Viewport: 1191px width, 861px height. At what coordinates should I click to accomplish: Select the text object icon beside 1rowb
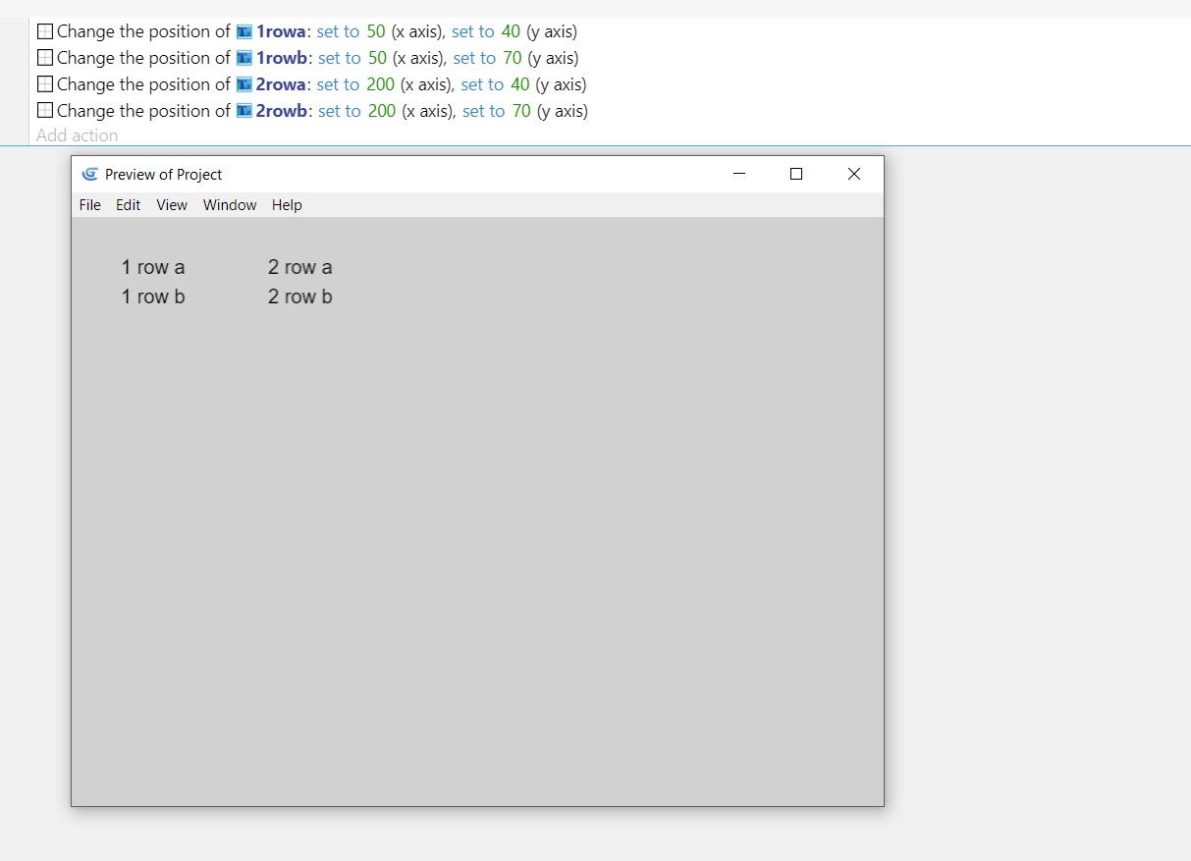pos(244,58)
